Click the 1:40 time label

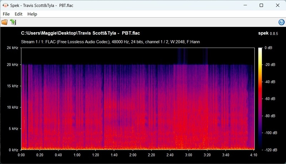point(114,155)
